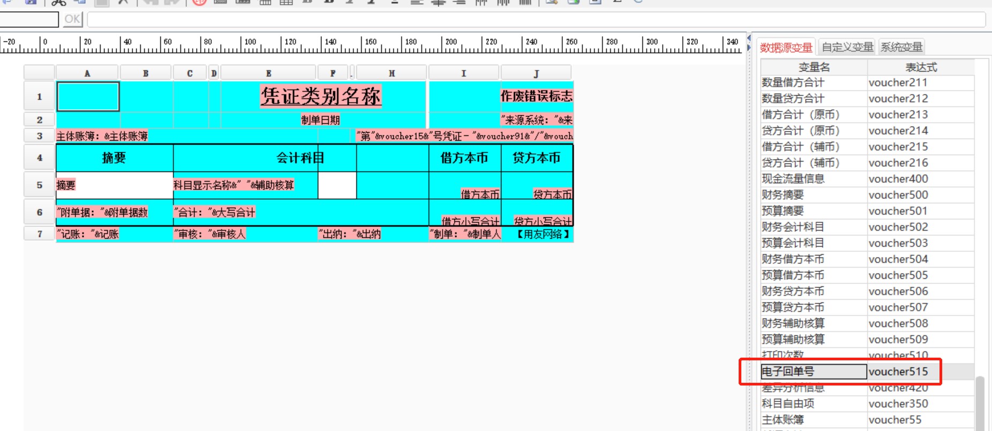This screenshot has width=992, height=431.
Task: Select the 财务辅助核算 variable row
Action: pyautogui.click(x=867, y=323)
